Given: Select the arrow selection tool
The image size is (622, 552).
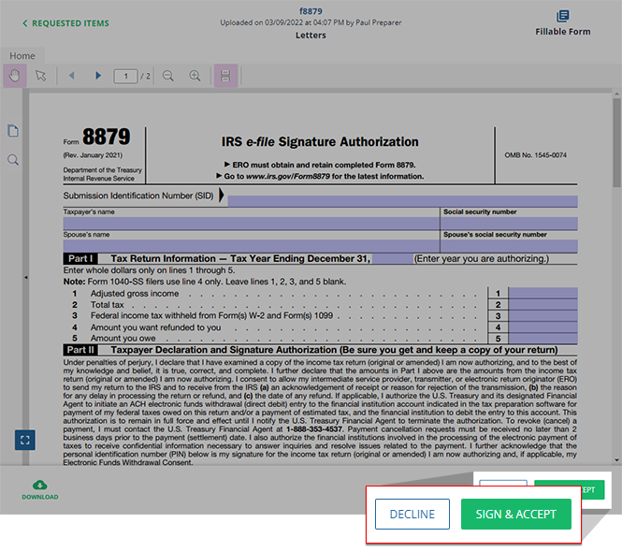Looking at the screenshot, I should (41, 76).
